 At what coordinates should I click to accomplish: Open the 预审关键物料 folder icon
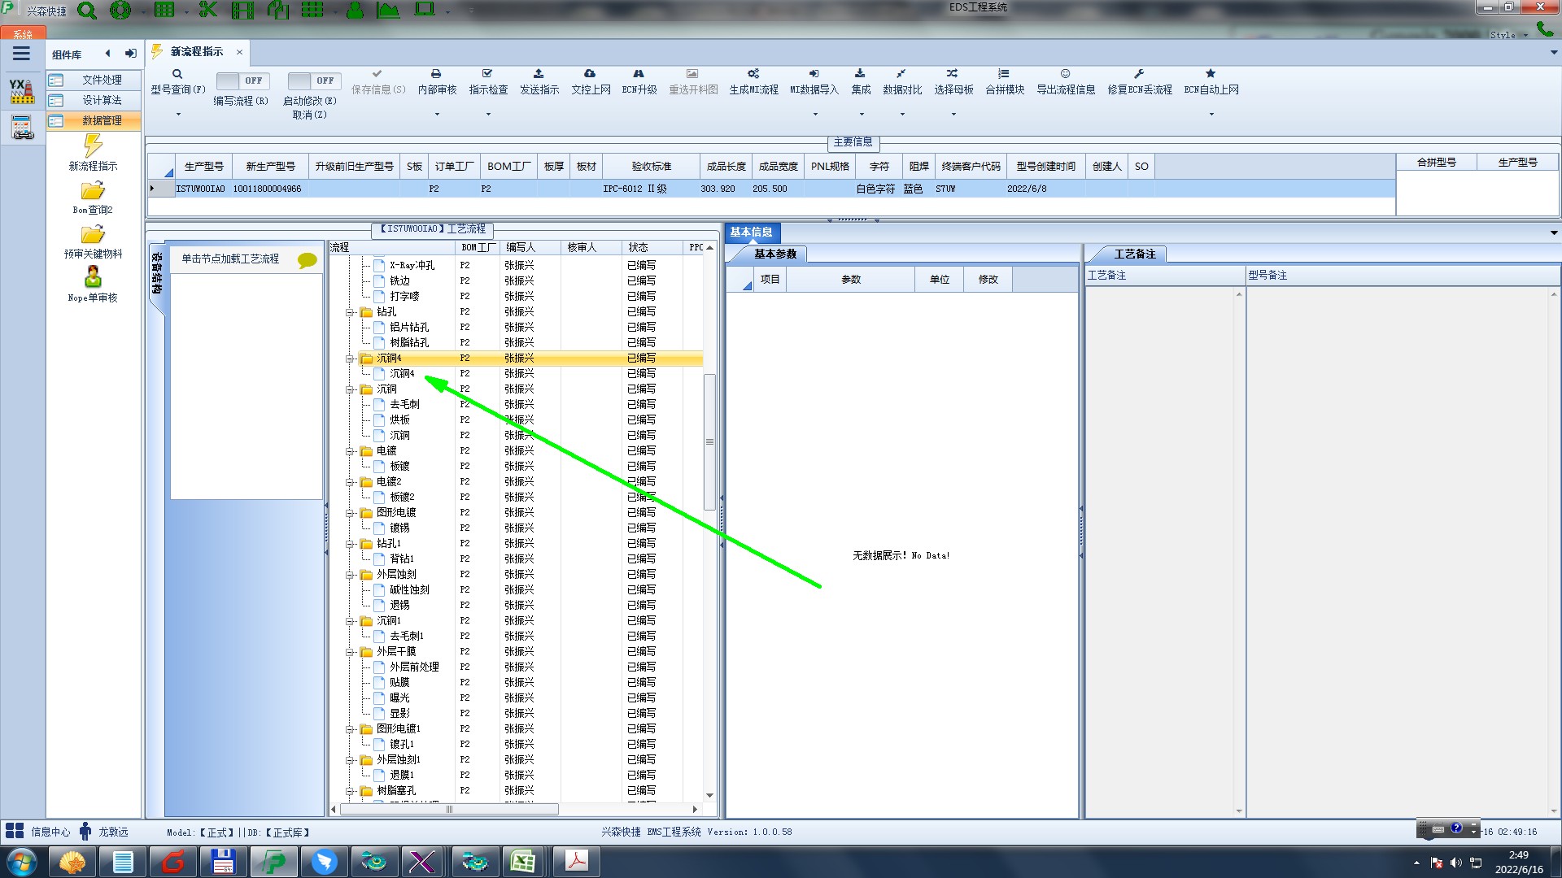coord(93,235)
